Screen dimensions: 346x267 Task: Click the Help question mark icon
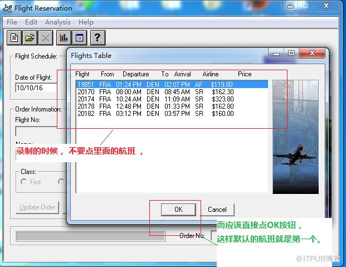click(x=98, y=38)
